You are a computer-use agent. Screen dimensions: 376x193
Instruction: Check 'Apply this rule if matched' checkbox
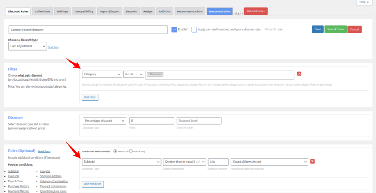194,30
